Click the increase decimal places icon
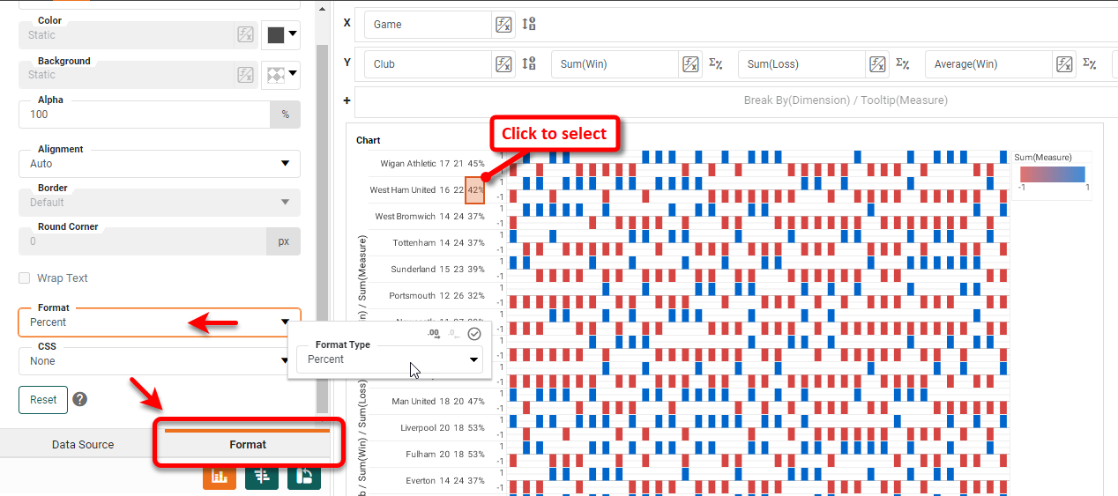Viewport: 1118px width, 496px height. click(x=433, y=333)
